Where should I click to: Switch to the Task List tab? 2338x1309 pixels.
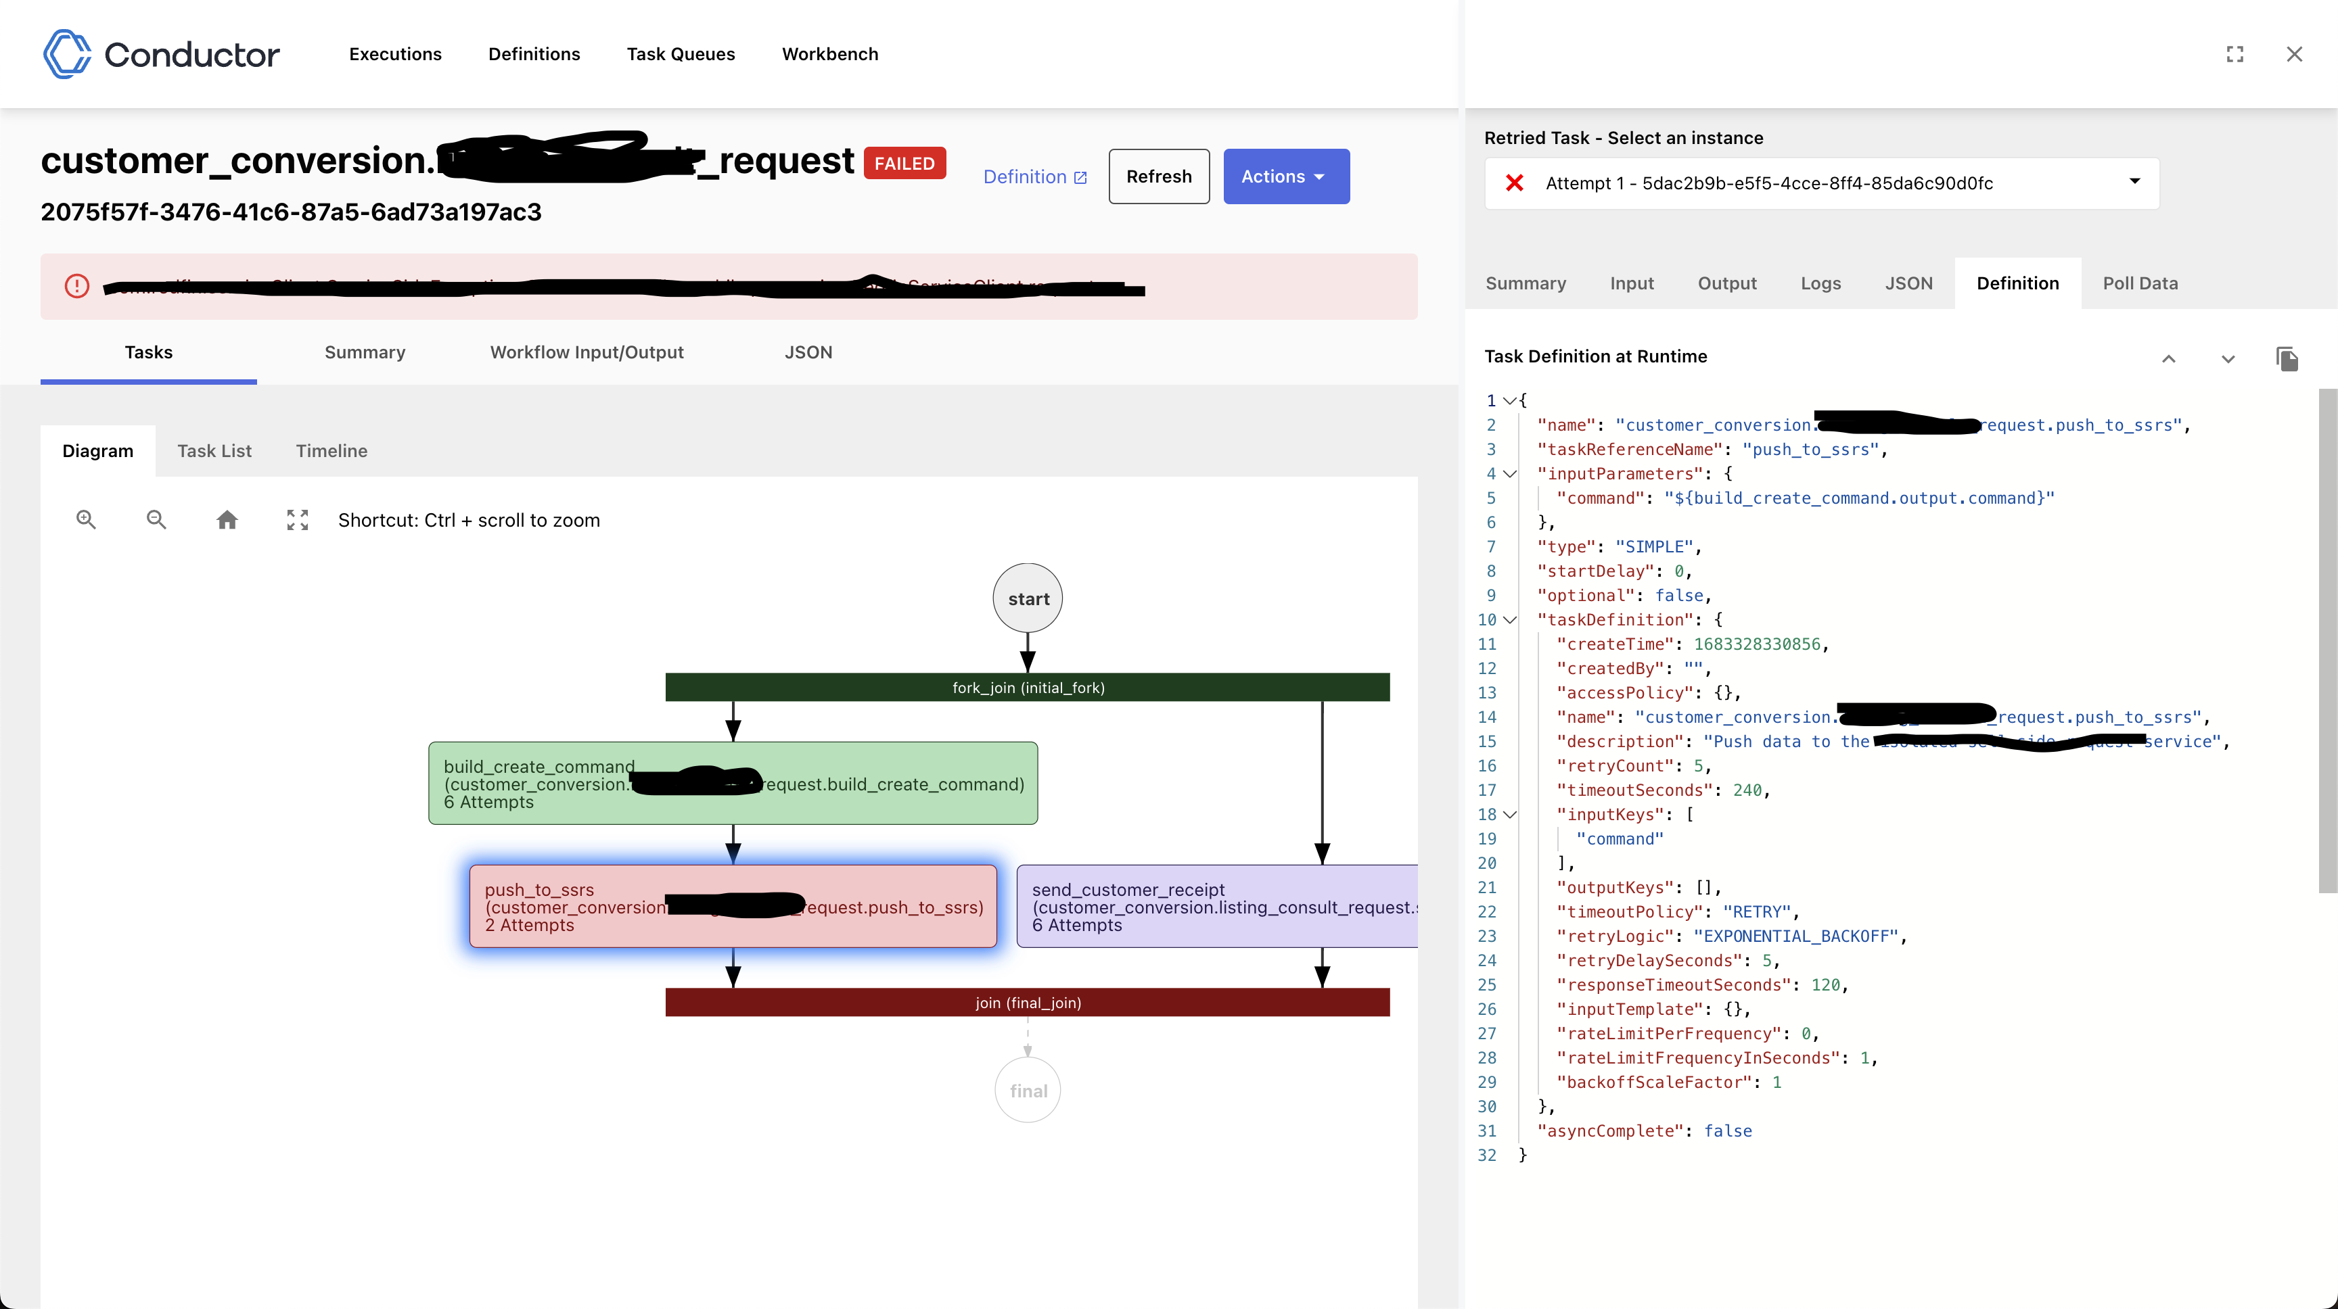coord(214,450)
